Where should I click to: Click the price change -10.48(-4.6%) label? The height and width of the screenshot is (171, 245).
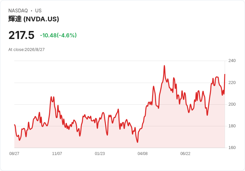[58, 35]
